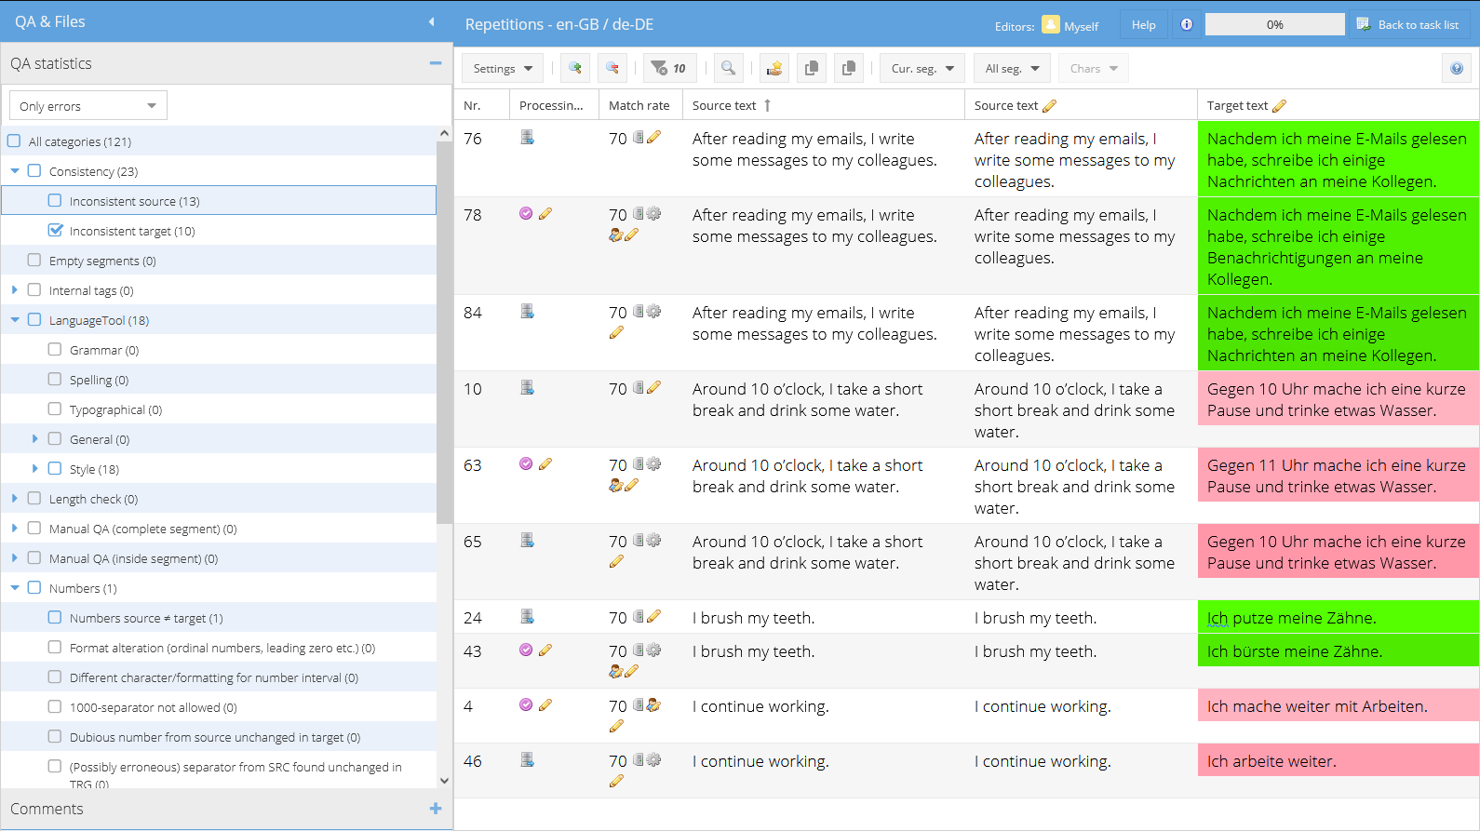Click the first copy documents toolbar icon

tap(812, 68)
